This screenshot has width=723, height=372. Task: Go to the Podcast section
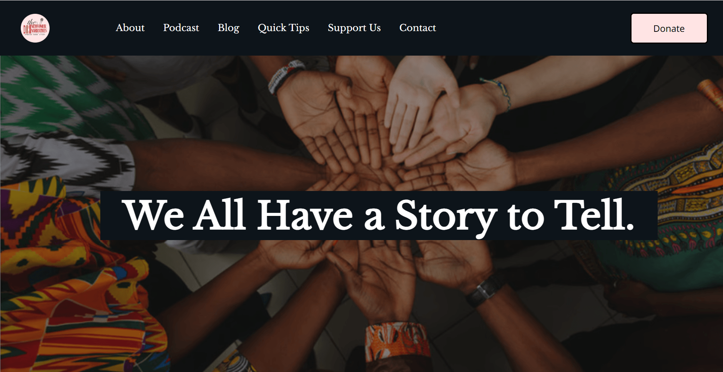181,28
